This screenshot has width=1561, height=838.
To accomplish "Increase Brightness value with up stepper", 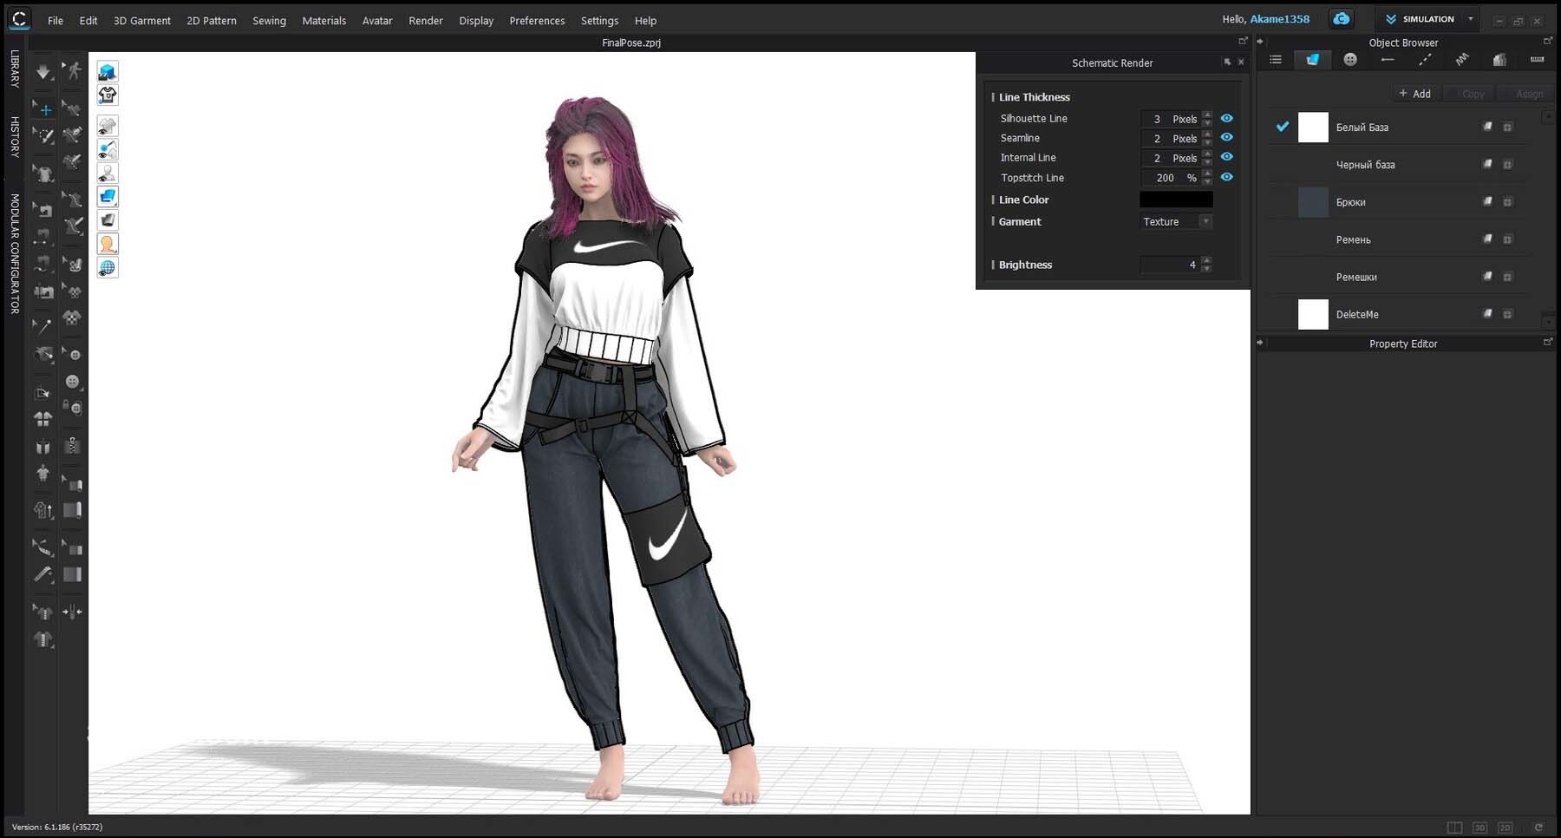I will click(x=1207, y=260).
